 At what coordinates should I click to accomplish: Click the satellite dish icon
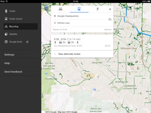(6, 34)
